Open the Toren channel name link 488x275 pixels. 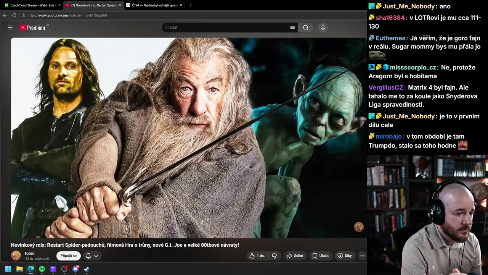[x=29, y=254]
